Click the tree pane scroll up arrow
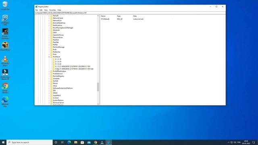 click(x=98, y=16)
